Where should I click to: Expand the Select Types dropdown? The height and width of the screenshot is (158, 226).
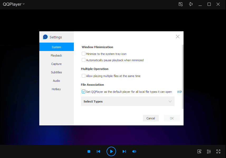(x=128, y=101)
